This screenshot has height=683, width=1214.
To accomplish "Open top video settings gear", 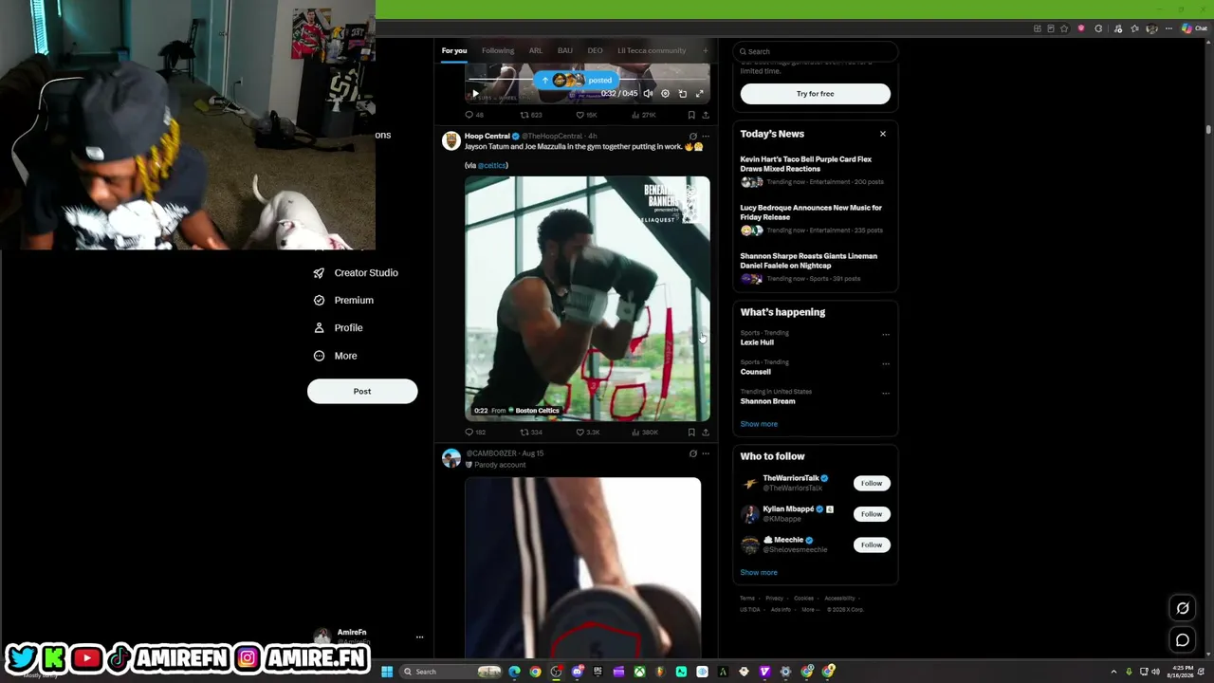I will [x=665, y=93].
